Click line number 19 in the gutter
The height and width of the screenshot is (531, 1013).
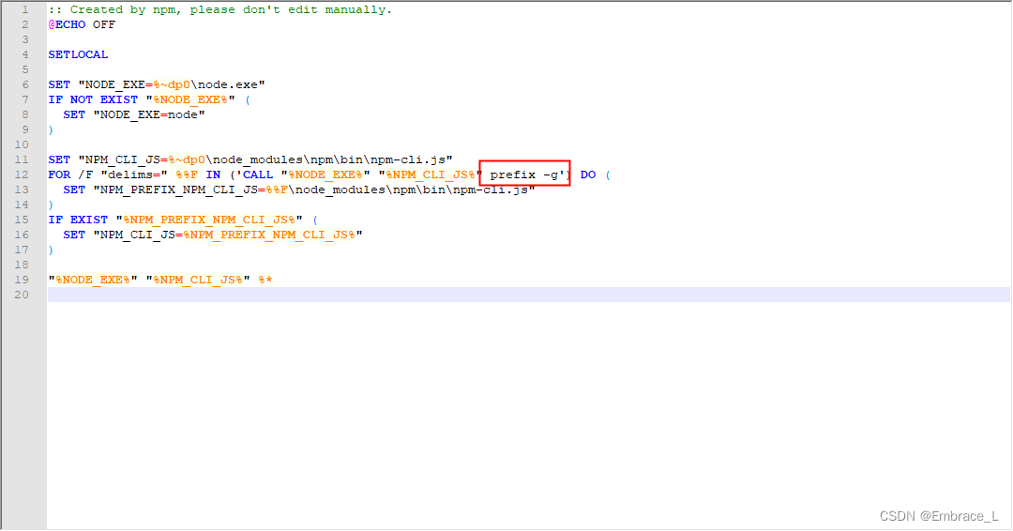pyautogui.click(x=22, y=280)
